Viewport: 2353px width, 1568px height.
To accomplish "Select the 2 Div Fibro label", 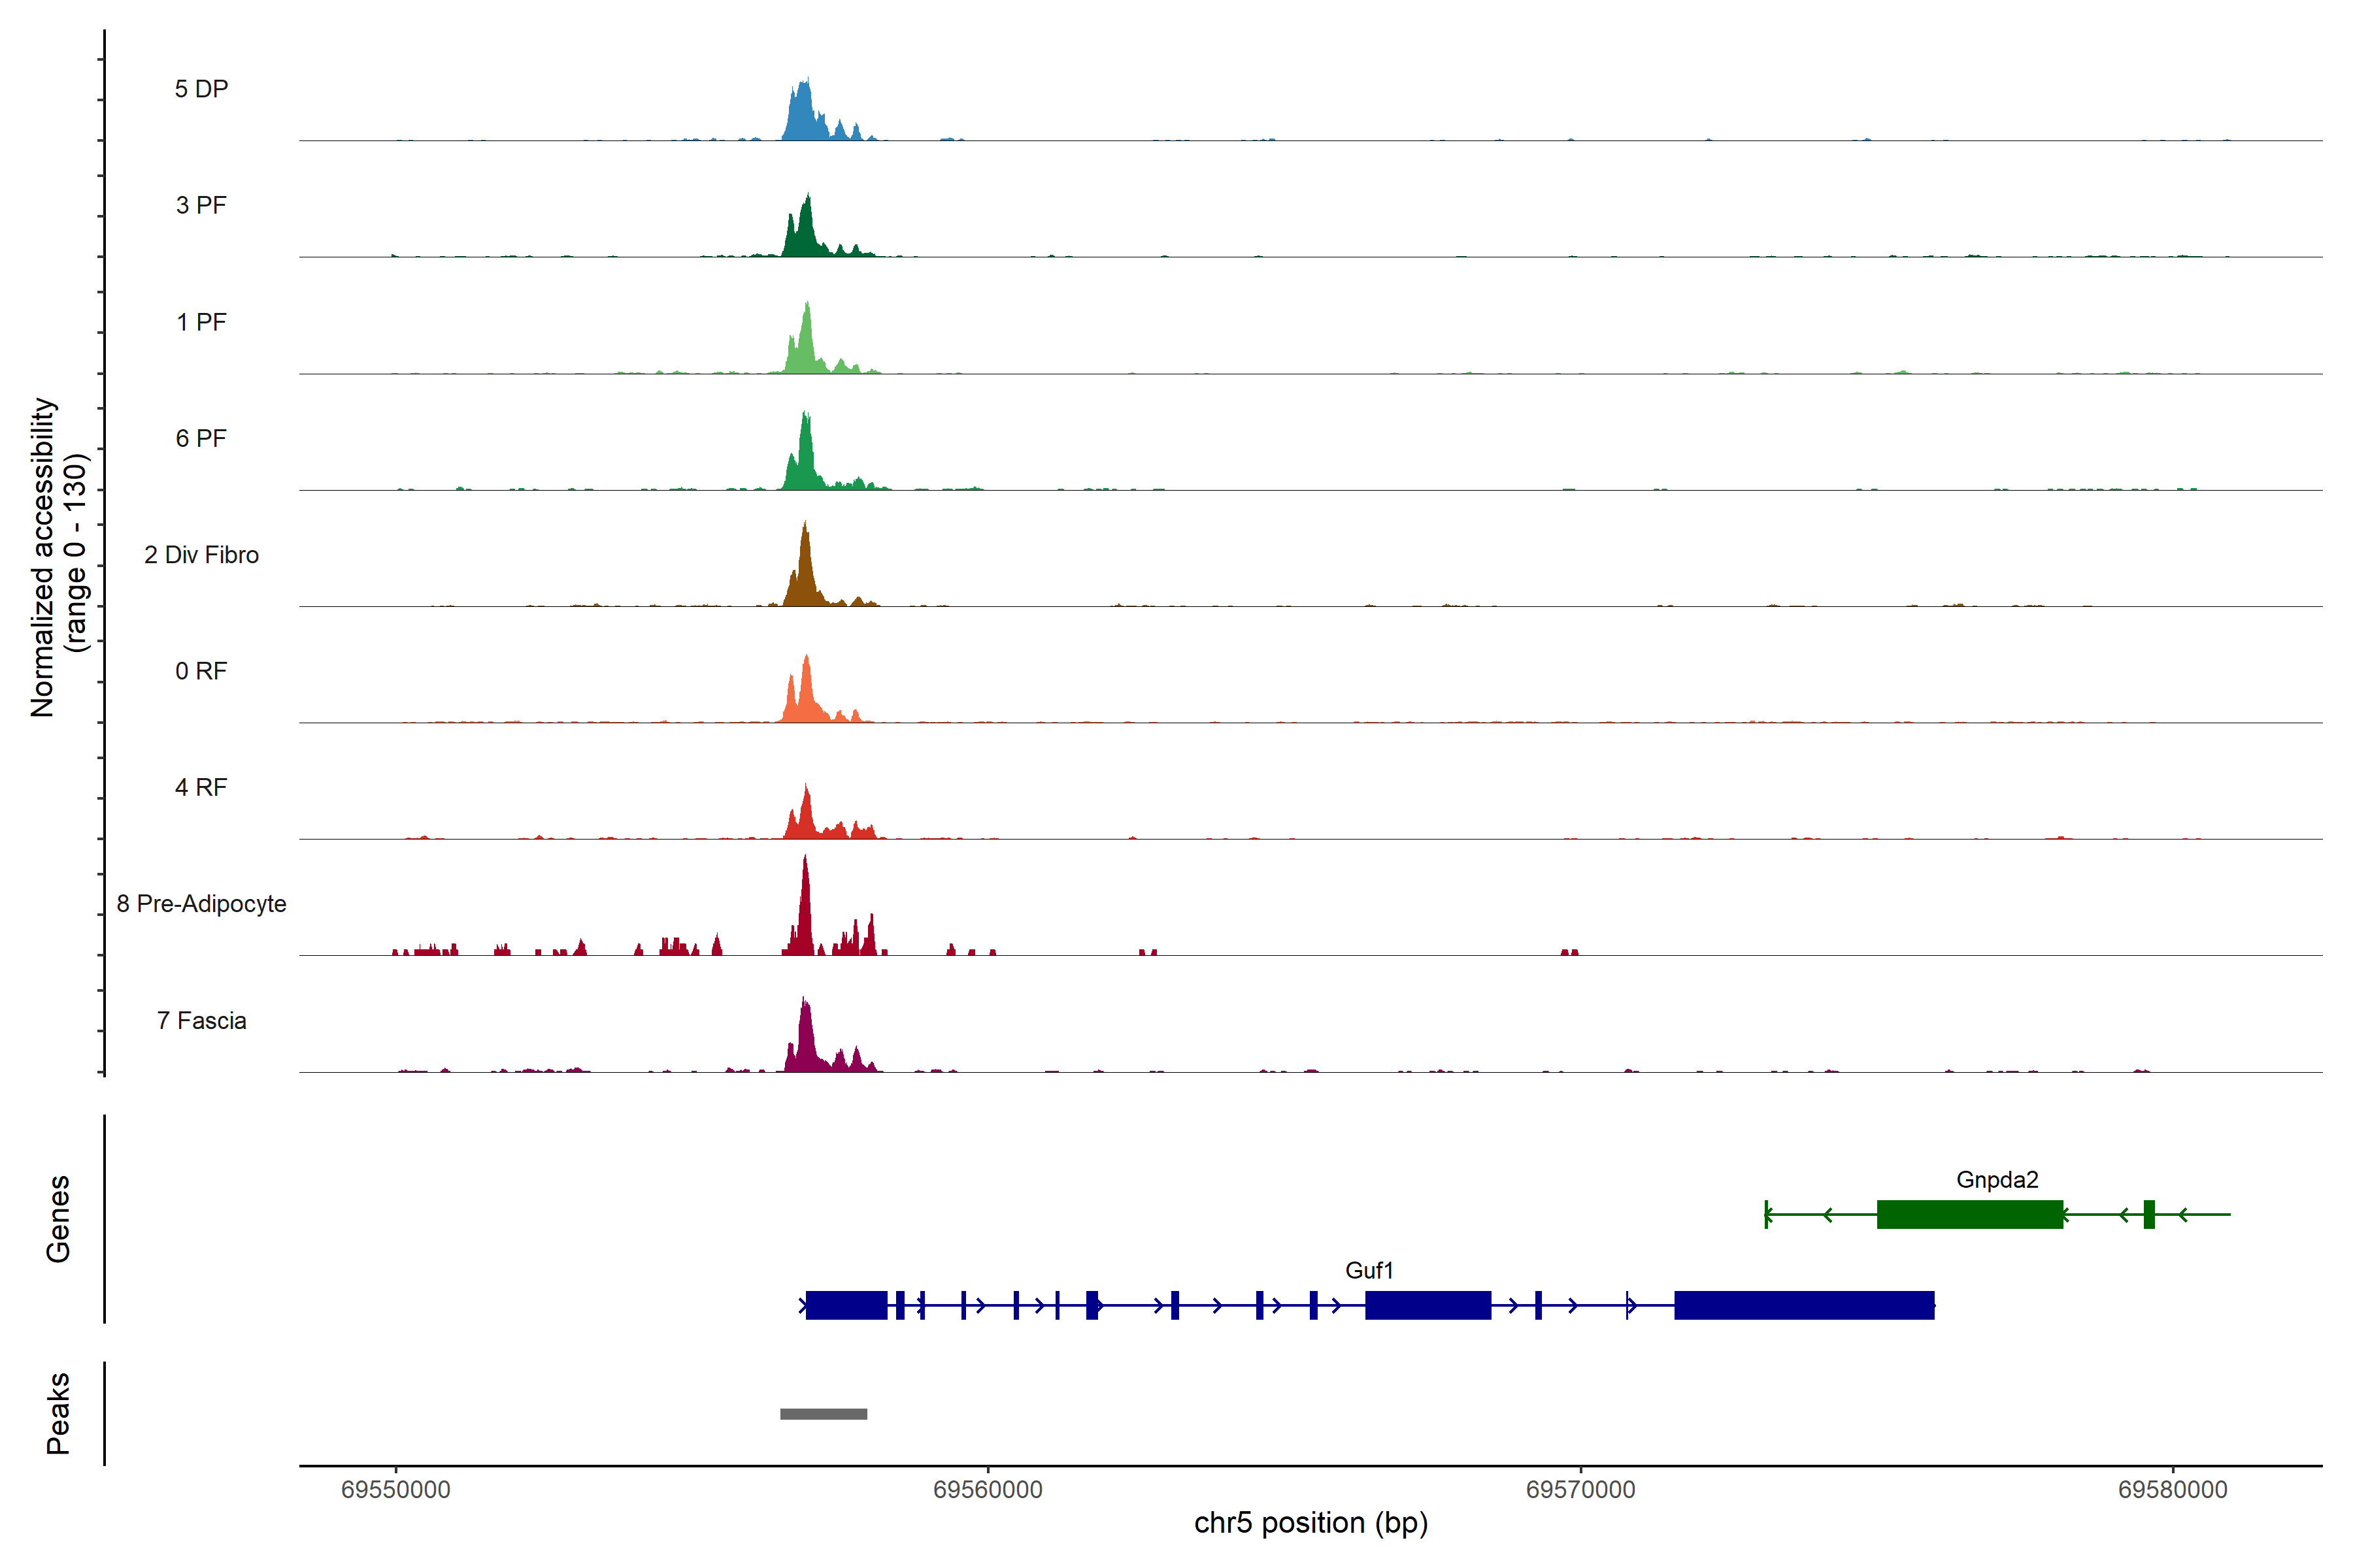I will [x=201, y=555].
